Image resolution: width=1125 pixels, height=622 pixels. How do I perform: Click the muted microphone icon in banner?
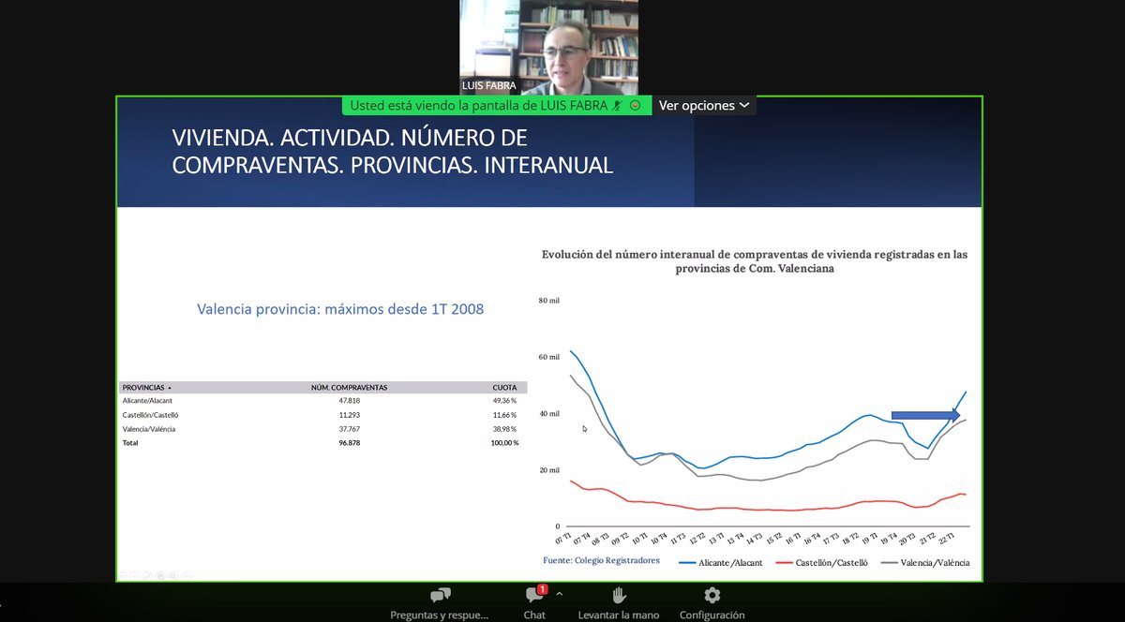point(619,105)
